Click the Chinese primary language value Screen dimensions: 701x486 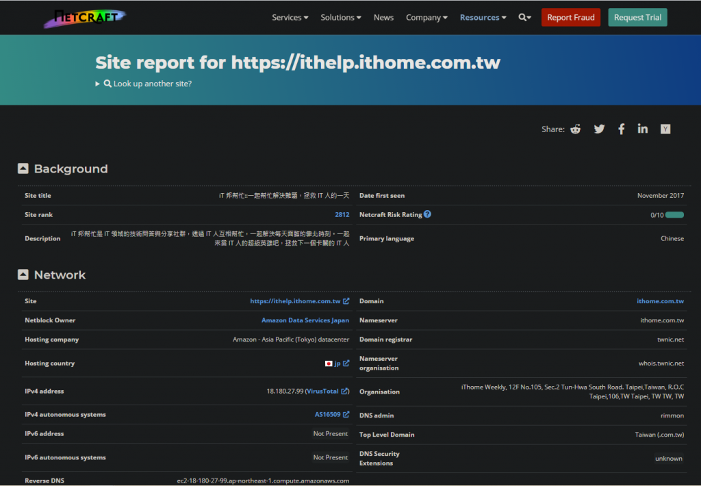tap(672, 238)
